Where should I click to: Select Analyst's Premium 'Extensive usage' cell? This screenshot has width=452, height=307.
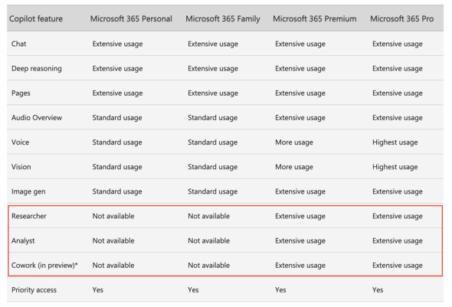pos(300,240)
